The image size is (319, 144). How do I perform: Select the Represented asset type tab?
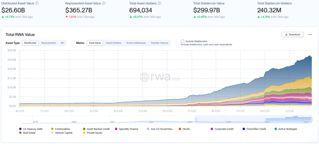pyautogui.click(x=48, y=43)
